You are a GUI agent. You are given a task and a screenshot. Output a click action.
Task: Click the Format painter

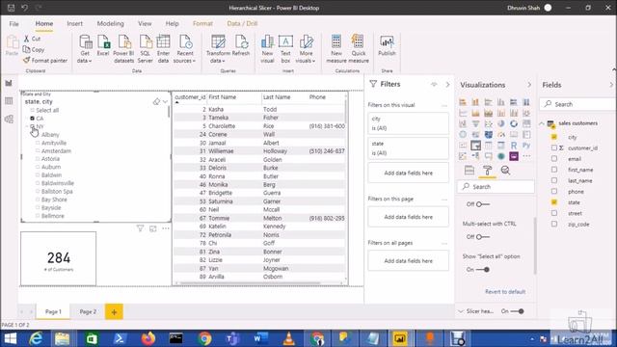[x=45, y=61]
